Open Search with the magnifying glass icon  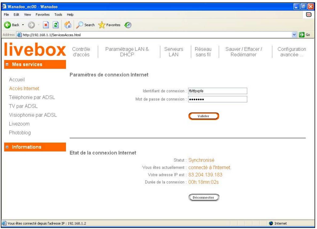(x=80, y=25)
